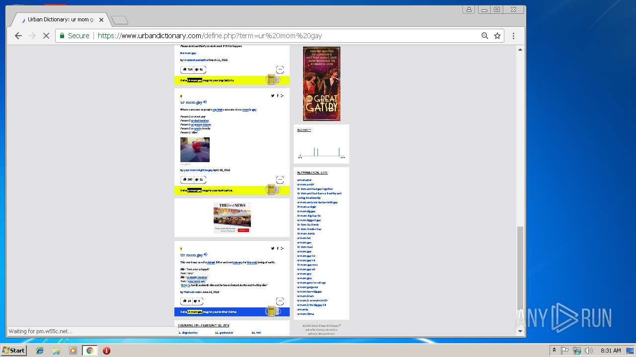Open the First News advertisement
Viewport: 636px width, 357px height.
pos(232,218)
